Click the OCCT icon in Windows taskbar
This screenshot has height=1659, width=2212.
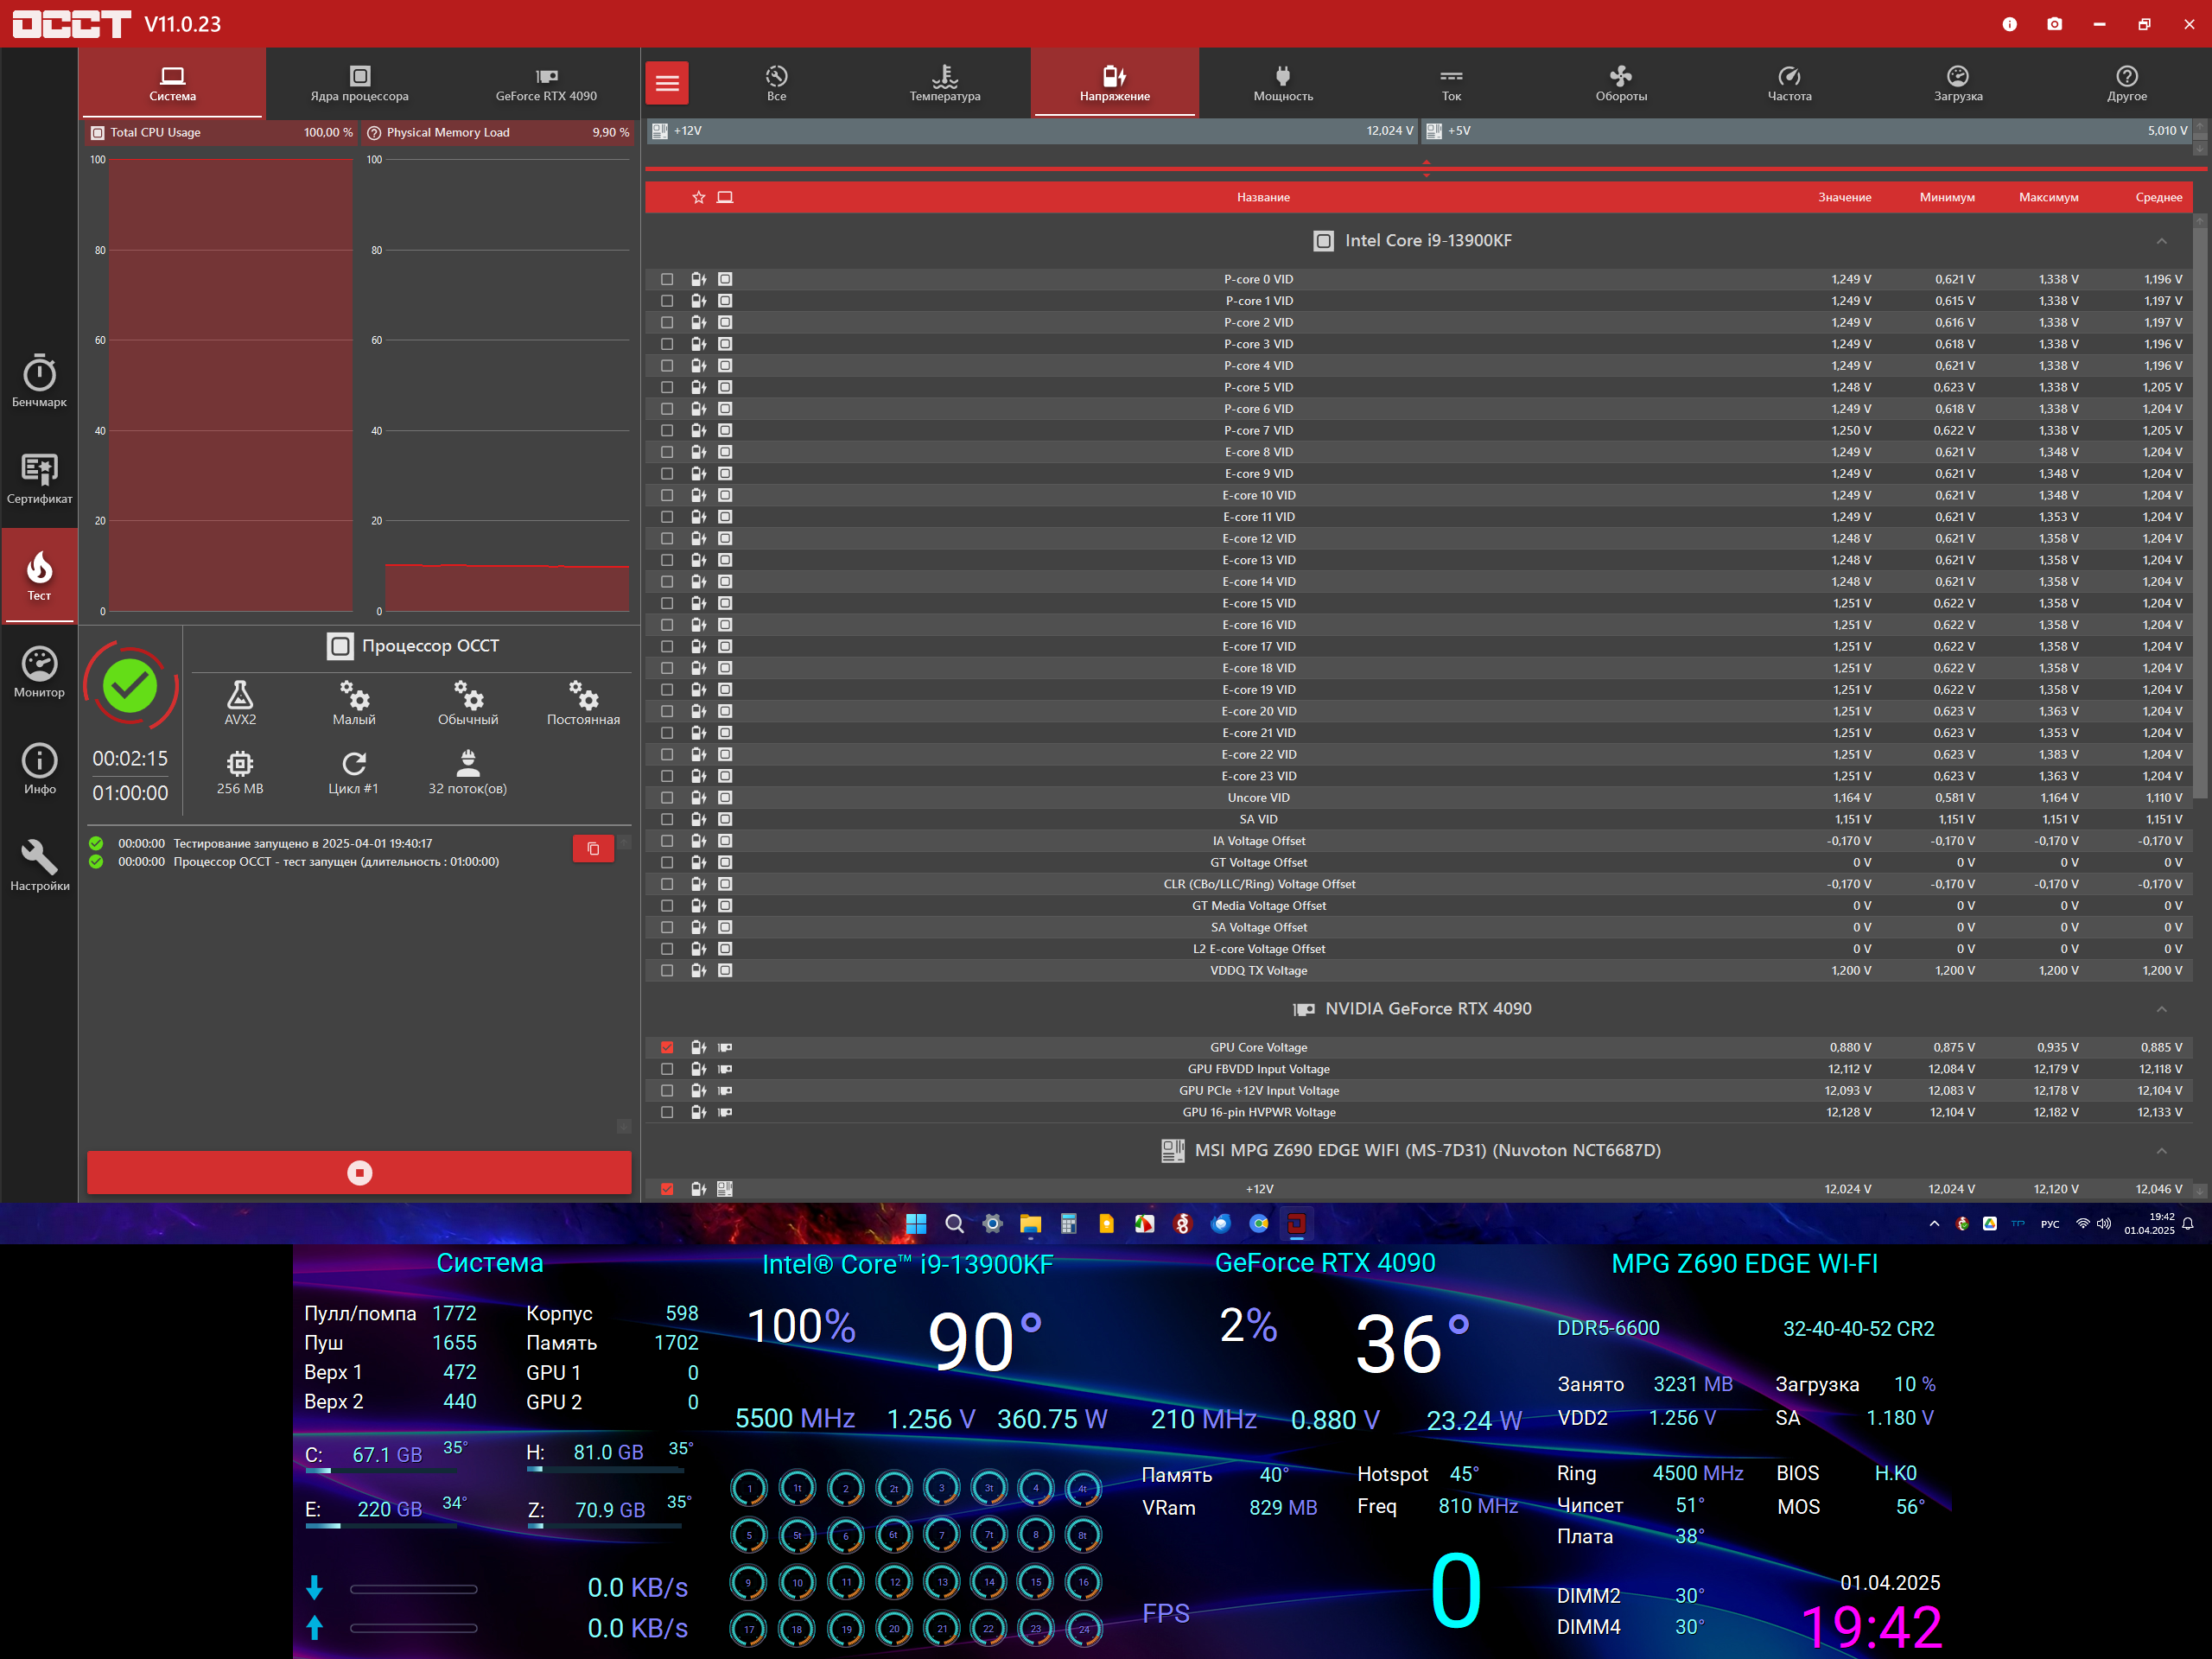coord(1296,1223)
